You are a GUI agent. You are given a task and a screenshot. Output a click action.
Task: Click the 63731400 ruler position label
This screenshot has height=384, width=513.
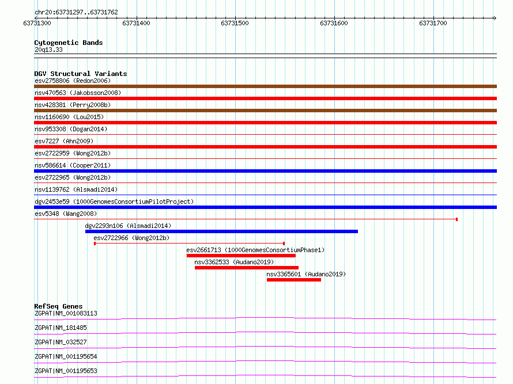click(136, 23)
